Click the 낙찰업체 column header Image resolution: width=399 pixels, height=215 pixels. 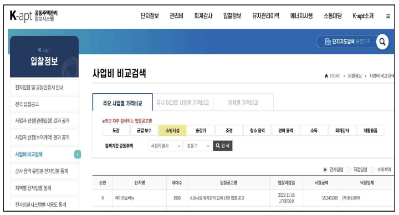(367, 183)
